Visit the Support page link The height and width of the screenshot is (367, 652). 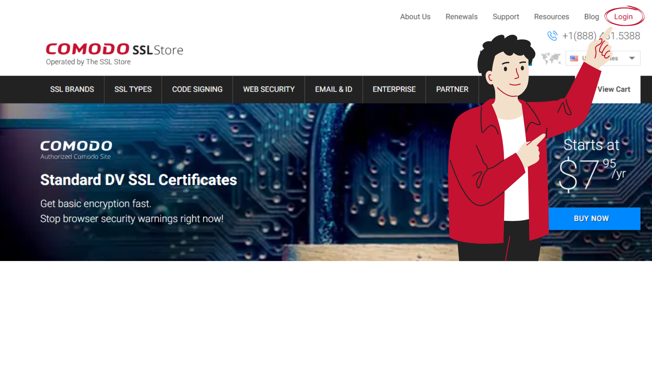click(506, 17)
